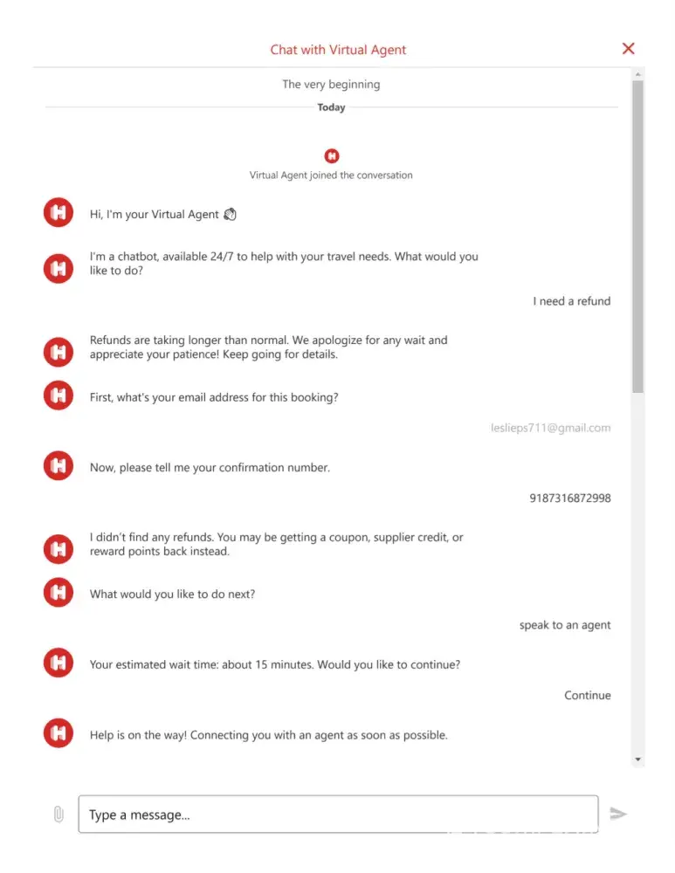Click the "Chat with Virtual Agent" title
675x873 pixels.
[338, 50]
